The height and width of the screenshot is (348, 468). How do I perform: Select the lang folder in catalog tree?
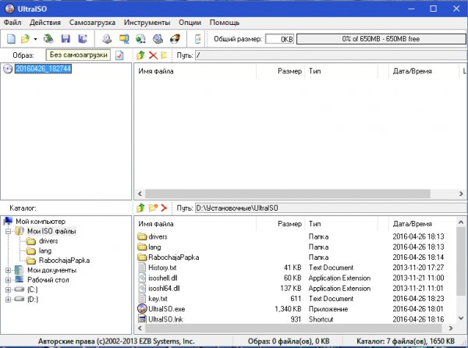(45, 250)
